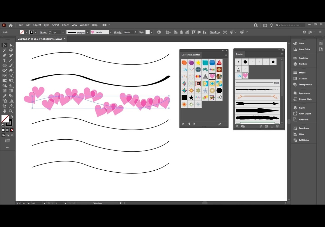This screenshot has height=227, width=325.
Task: Select the Gradient tool
Action: coord(11,91)
